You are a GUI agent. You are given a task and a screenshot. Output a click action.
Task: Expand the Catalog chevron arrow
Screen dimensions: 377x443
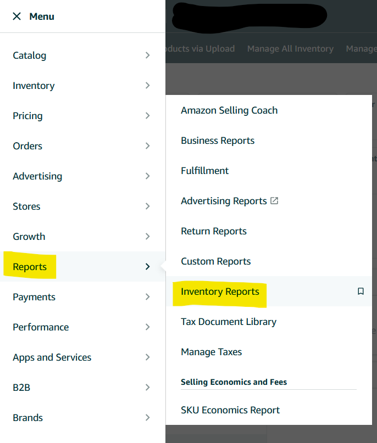[147, 55]
